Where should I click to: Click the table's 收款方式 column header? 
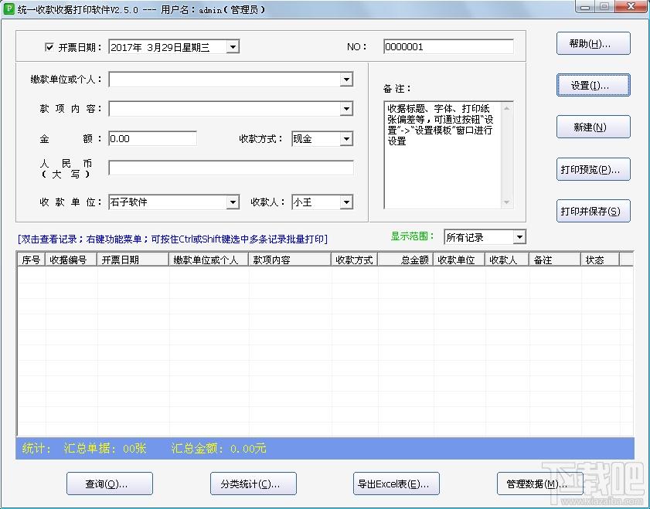coord(355,260)
